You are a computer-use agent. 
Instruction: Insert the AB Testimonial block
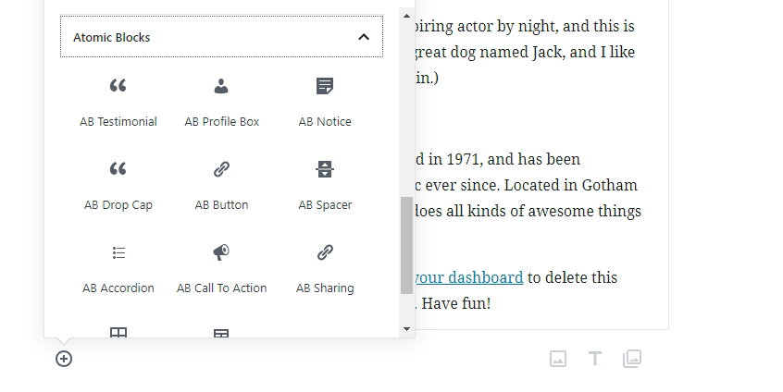(x=118, y=101)
